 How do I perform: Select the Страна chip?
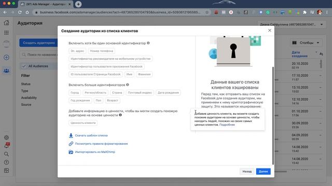tap(117, 92)
